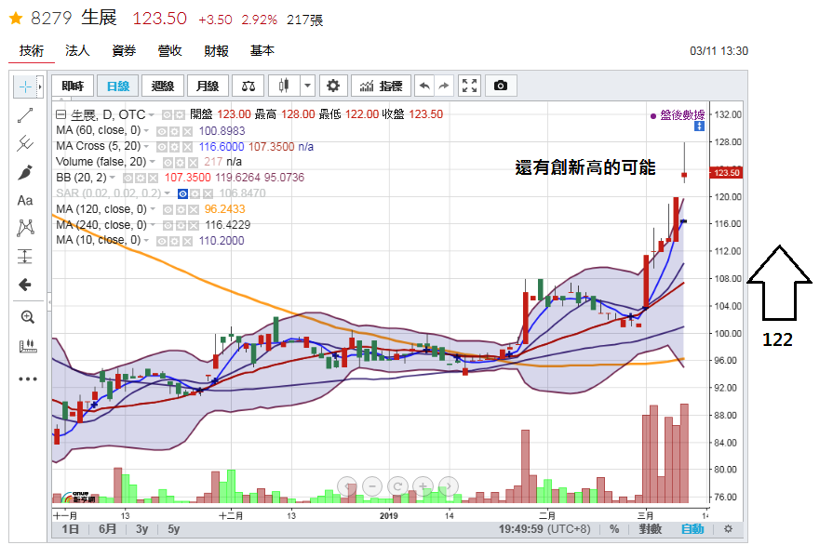833x545 pixels.
Task: Select the price range measurement tool
Action: [x=25, y=257]
